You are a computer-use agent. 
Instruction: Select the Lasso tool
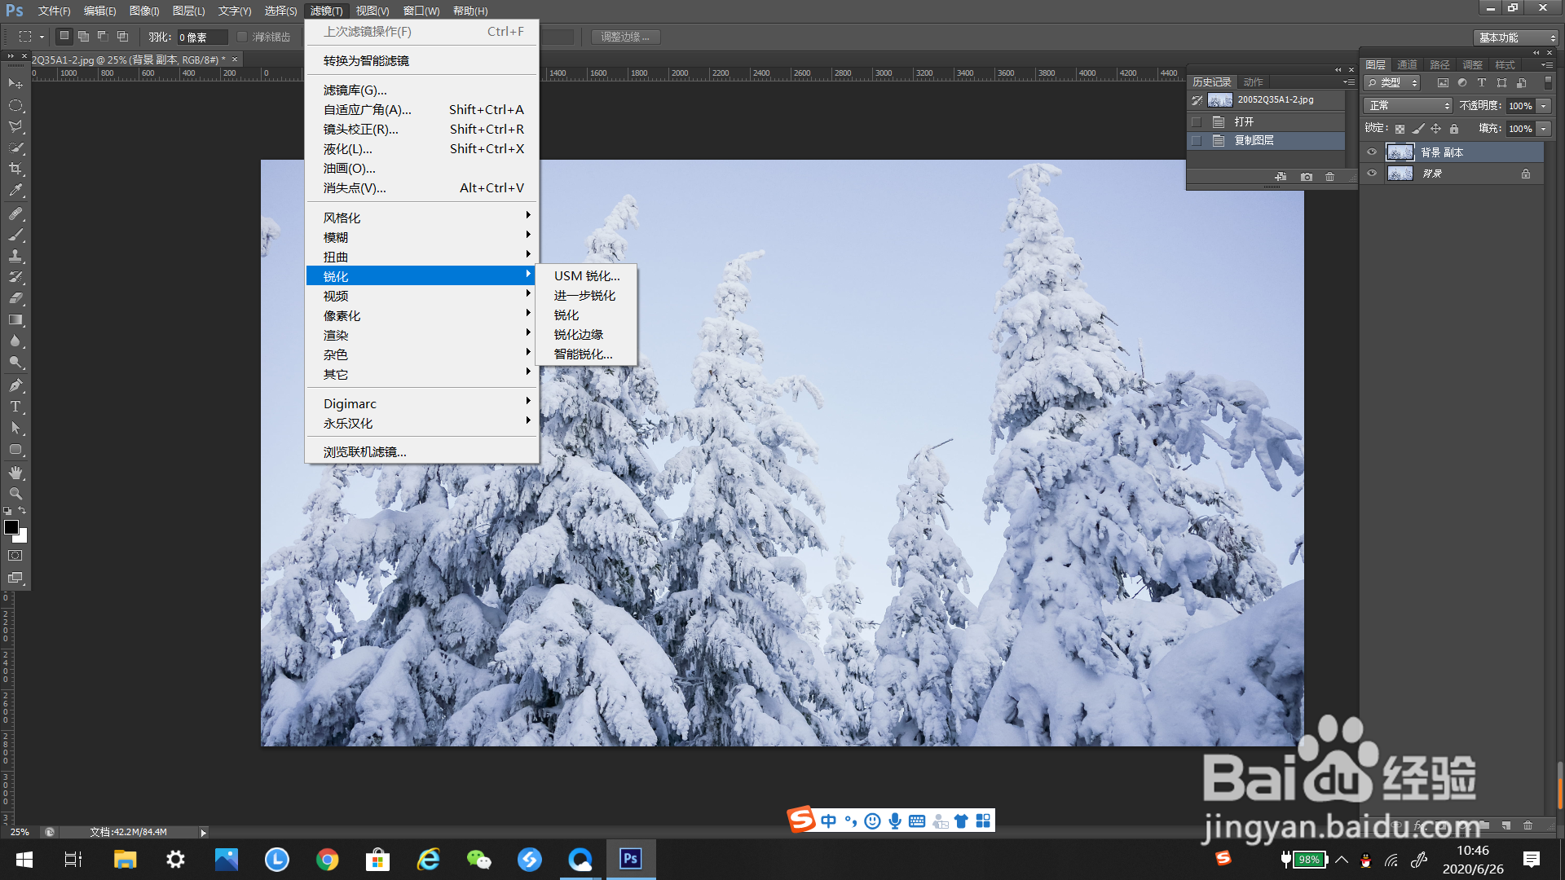pyautogui.click(x=15, y=126)
